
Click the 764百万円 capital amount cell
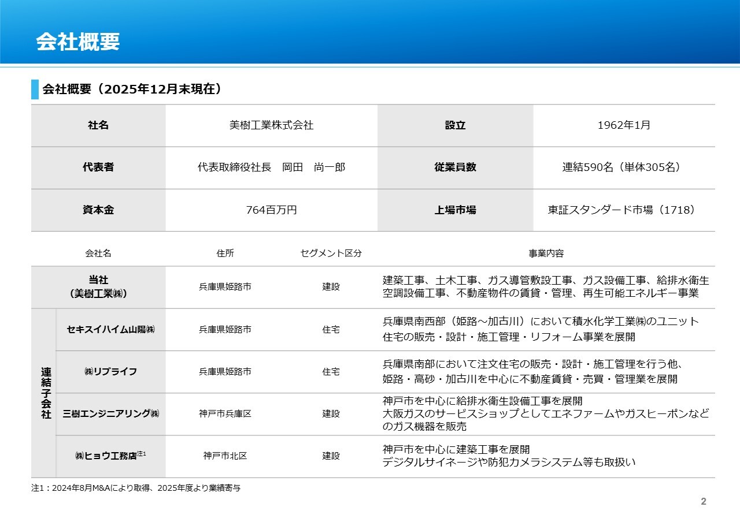(271, 210)
